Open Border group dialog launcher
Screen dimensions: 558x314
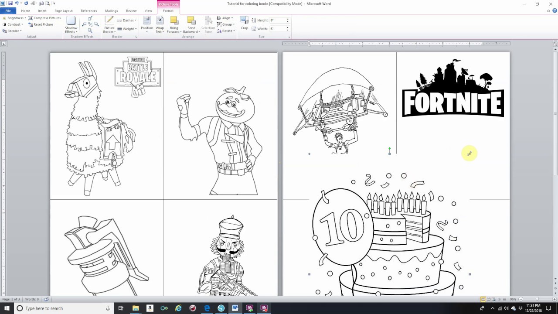[x=136, y=37]
